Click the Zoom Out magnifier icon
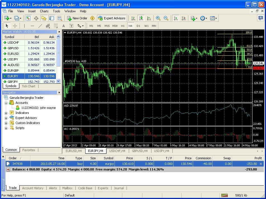This screenshot has width=266, height=199. point(166,18)
